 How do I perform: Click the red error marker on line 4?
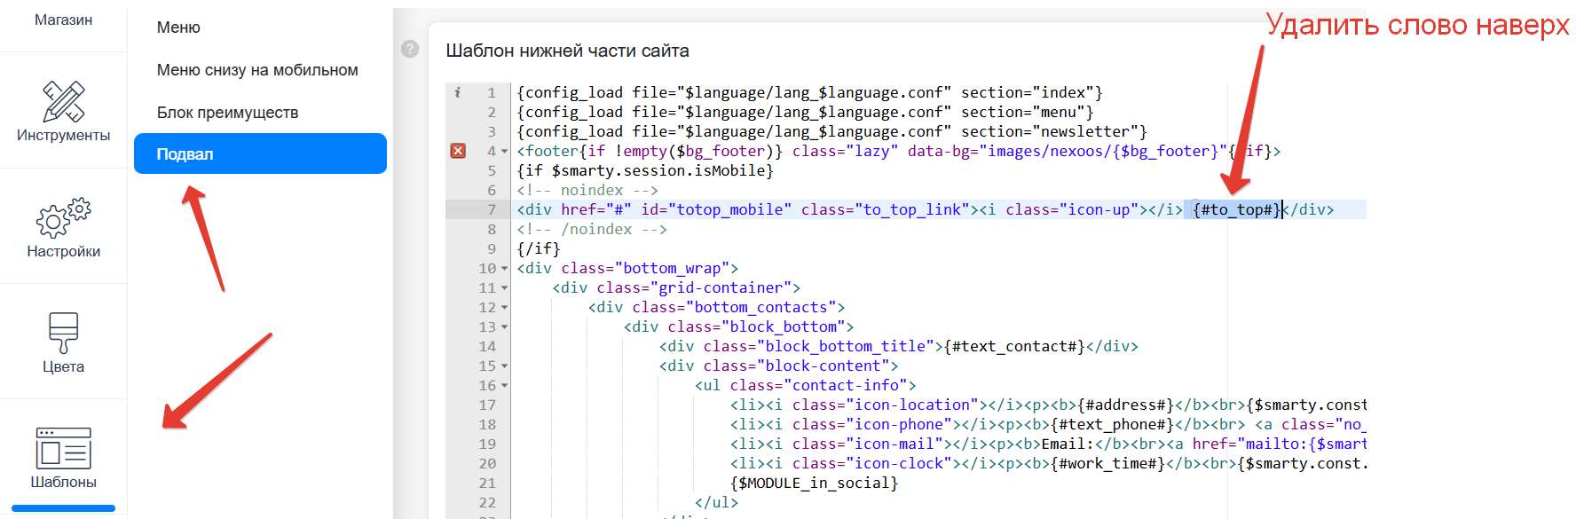(458, 151)
